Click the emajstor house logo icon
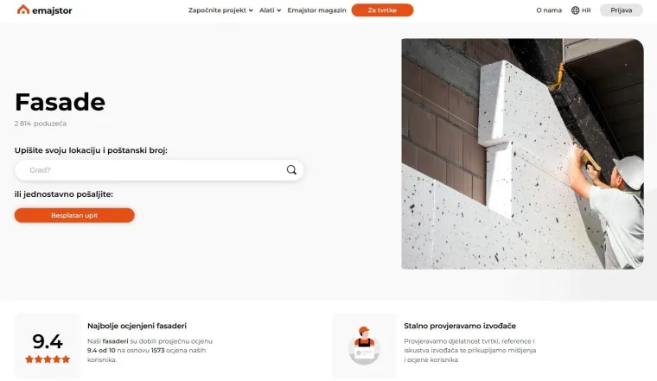657x381 pixels. pos(23,10)
